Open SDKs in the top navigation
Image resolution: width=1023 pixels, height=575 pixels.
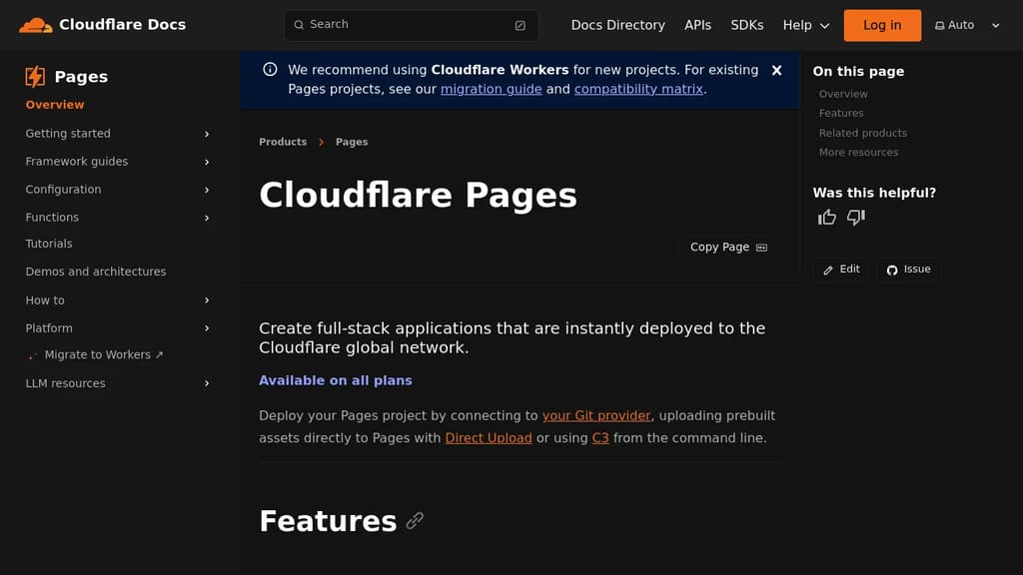747,25
